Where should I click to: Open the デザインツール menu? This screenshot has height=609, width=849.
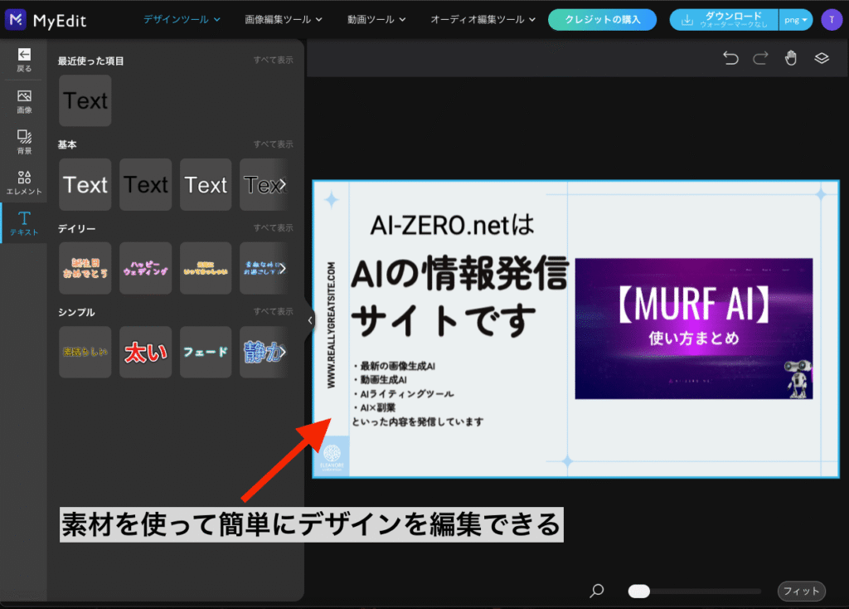pos(182,20)
